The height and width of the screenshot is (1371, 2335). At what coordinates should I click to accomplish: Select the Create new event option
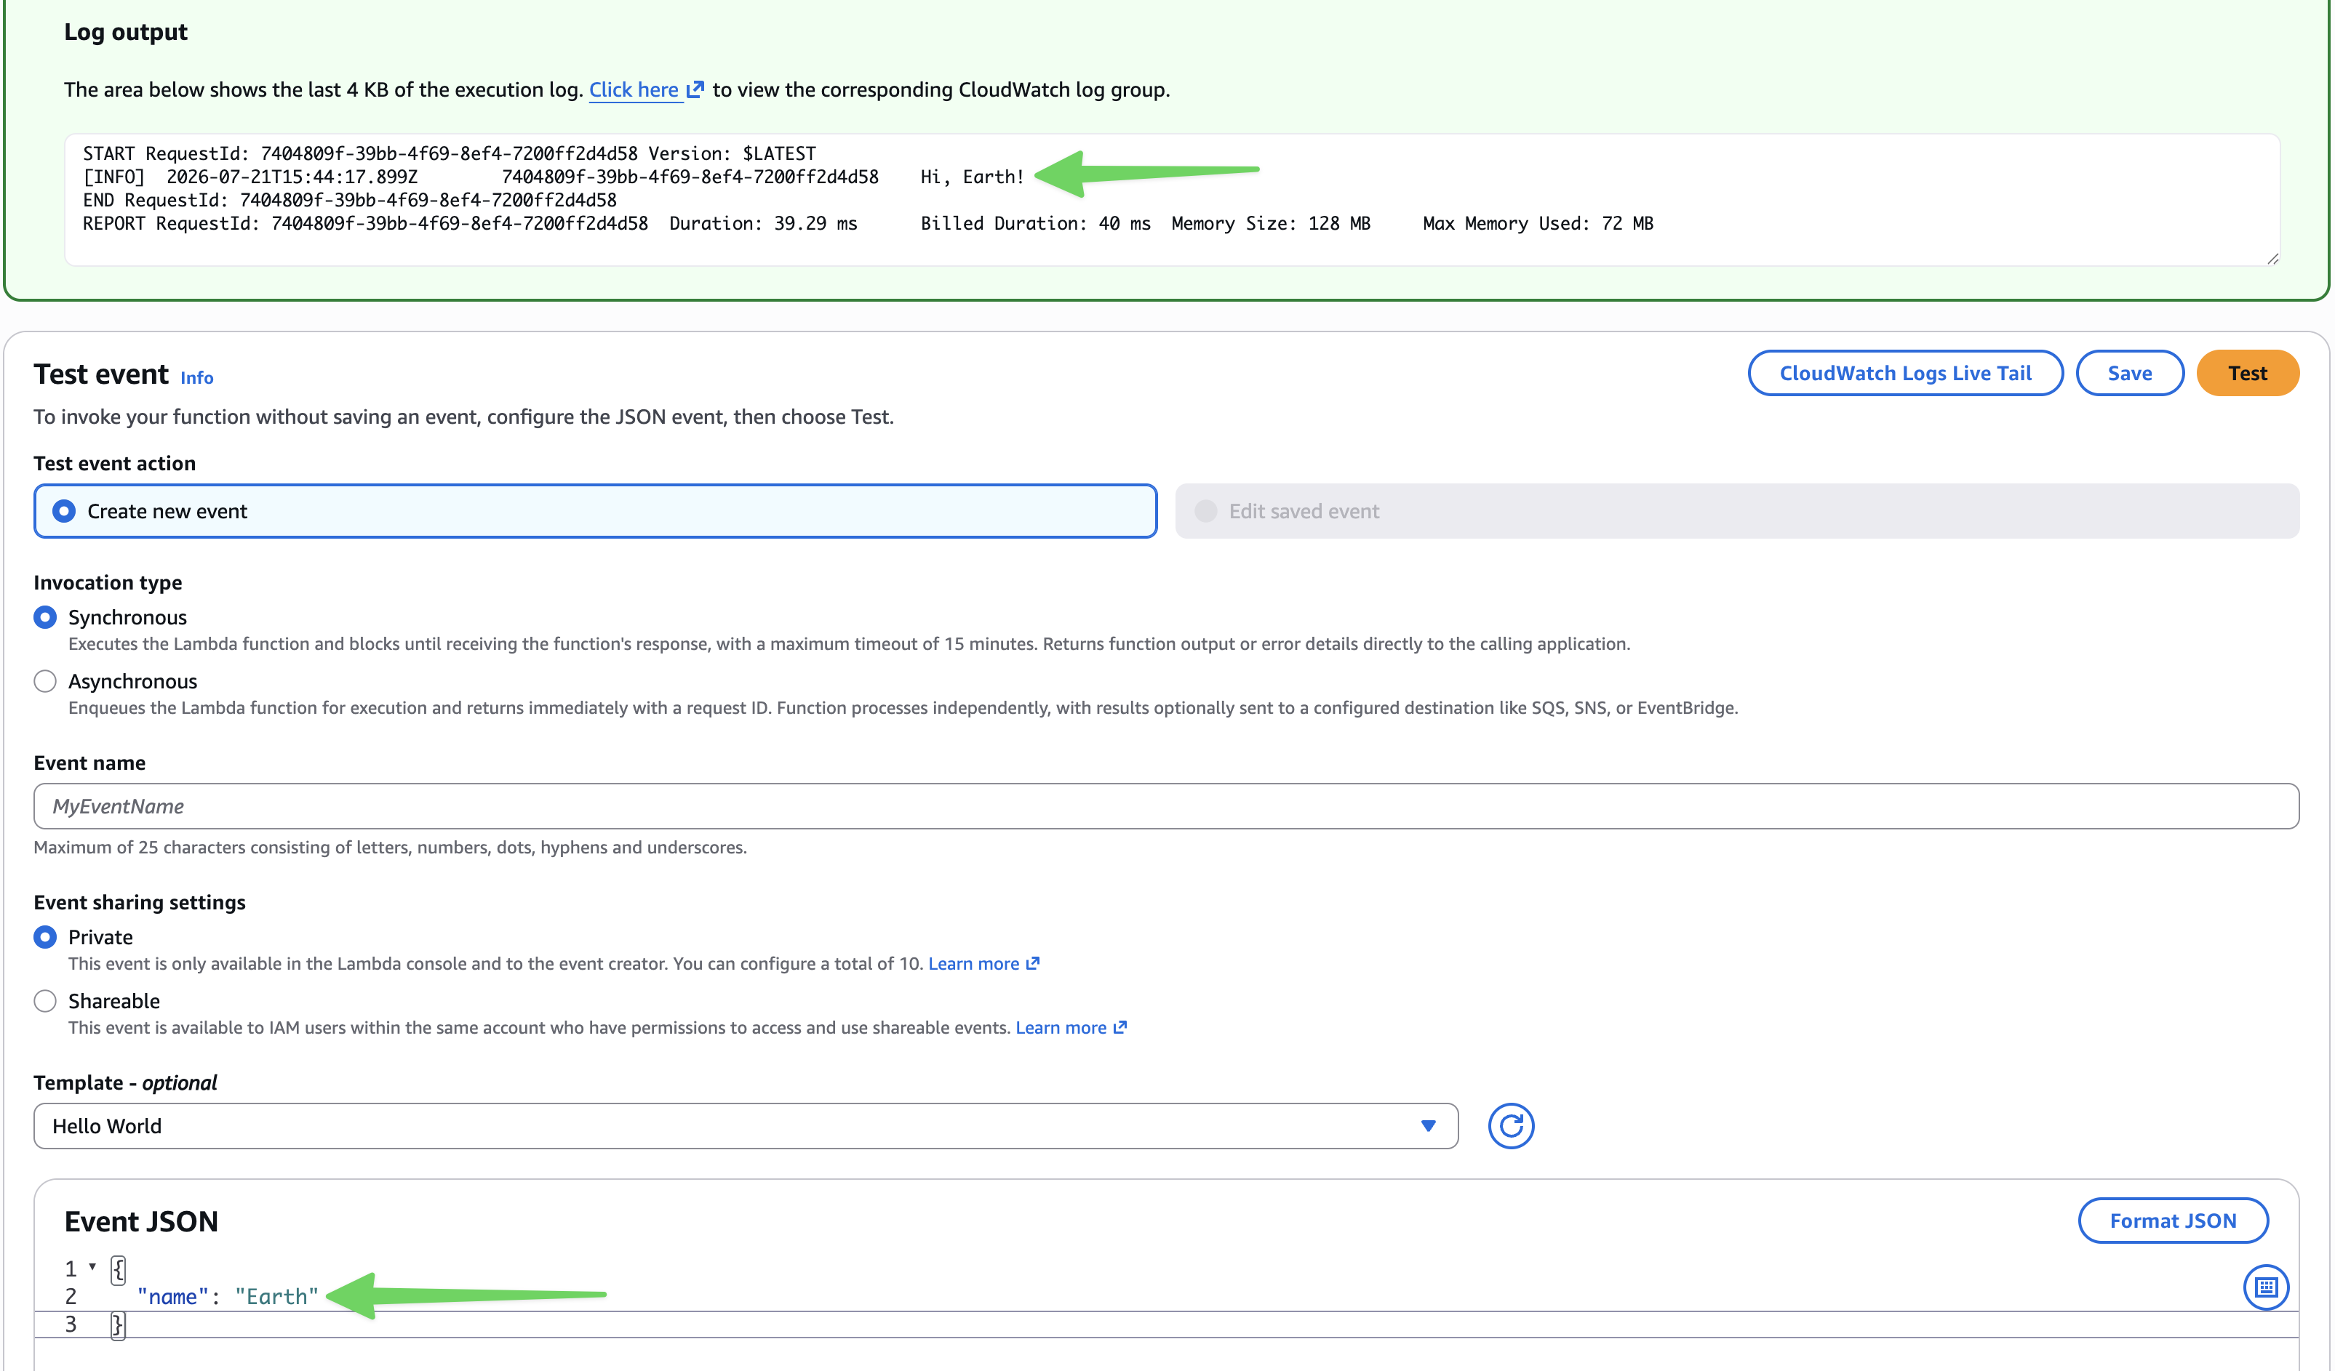pos(595,511)
